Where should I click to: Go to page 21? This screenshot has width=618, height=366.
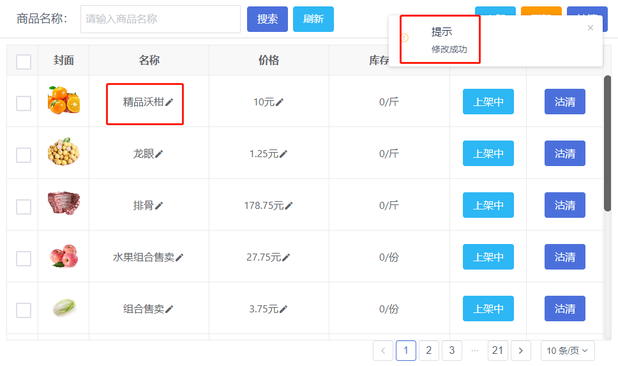point(498,351)
